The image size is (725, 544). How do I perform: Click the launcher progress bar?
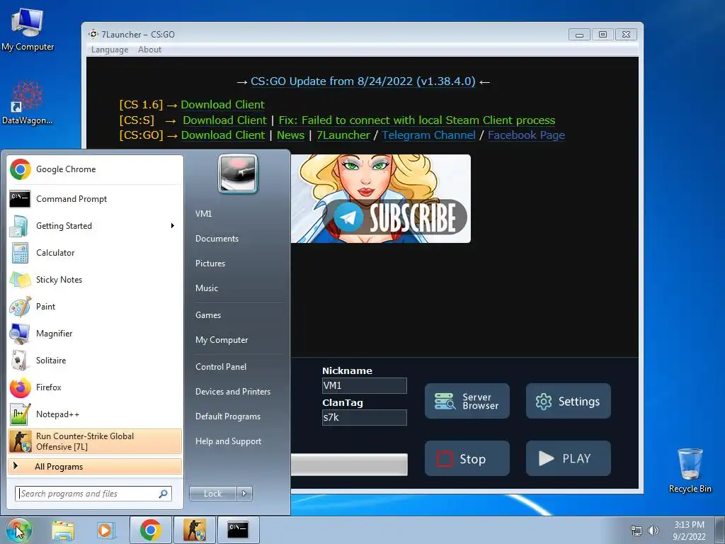pyautogui.click(x=349, y=465)
